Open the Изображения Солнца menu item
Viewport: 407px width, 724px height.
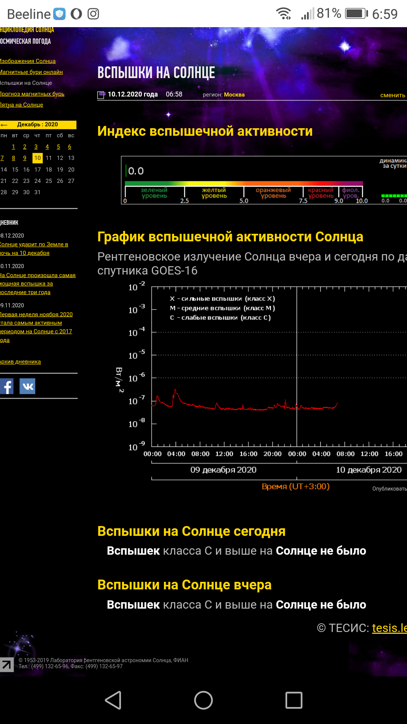(x=28, y=61)
